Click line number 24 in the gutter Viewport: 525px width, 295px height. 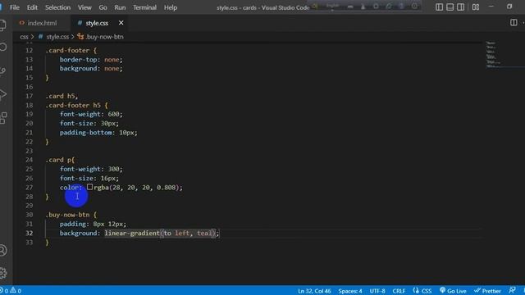(30, 160)
